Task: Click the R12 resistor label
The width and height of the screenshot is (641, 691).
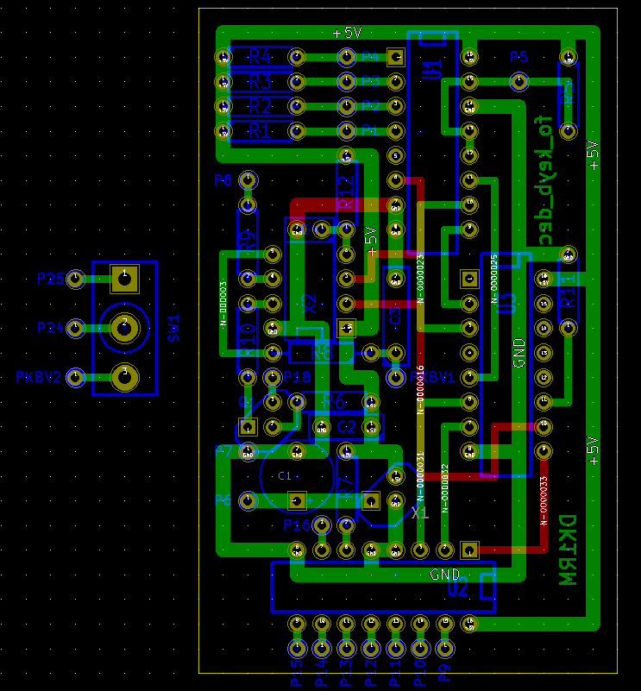Action: click(346, 192)
